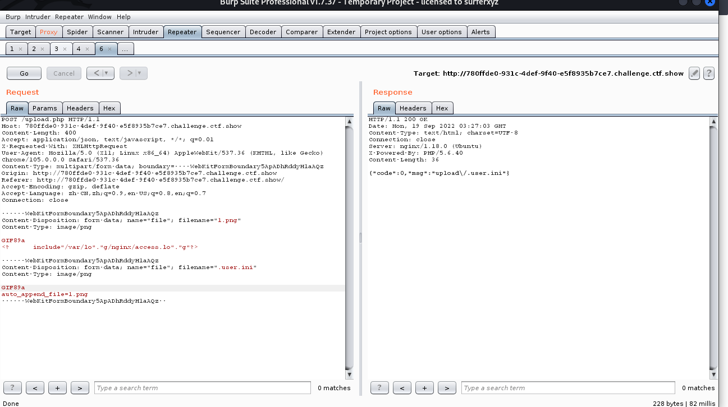Switch to the Sequencer tab
728x407 pixels.
click(x=223, y=32)
